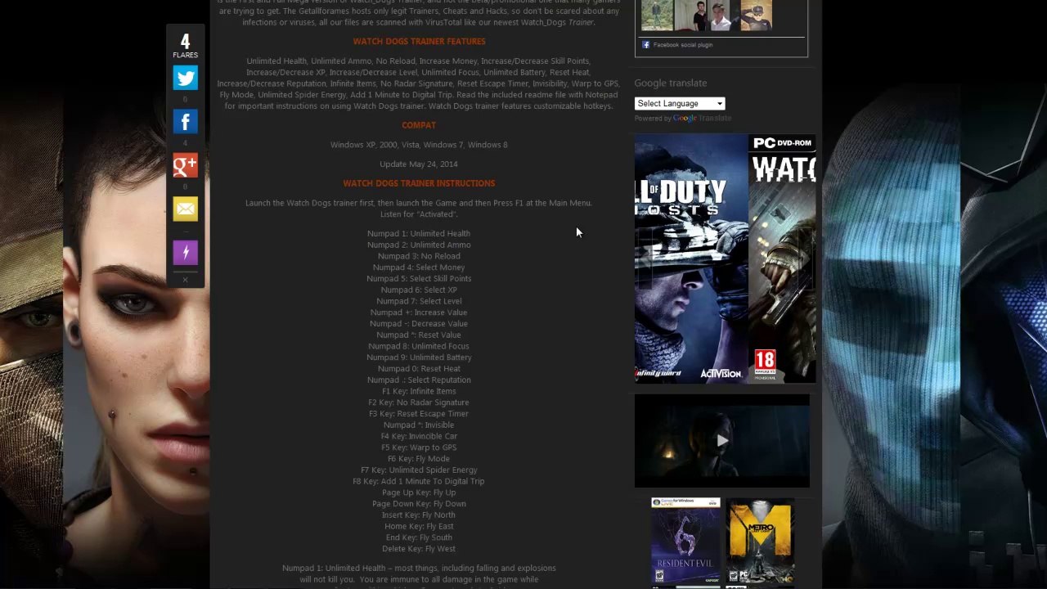This screenshot has width=1047, height=589.
Task: Click the F2 Key: No Radar Signature line
Action: click(419, 402)
